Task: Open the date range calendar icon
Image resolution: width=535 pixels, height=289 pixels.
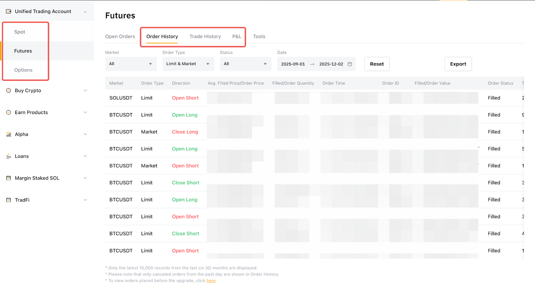Action: pos(350,64)
